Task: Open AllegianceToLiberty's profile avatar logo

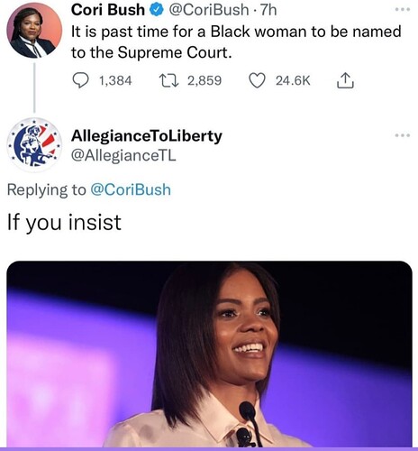Action: pyautogui.click(x=34, y=145)
